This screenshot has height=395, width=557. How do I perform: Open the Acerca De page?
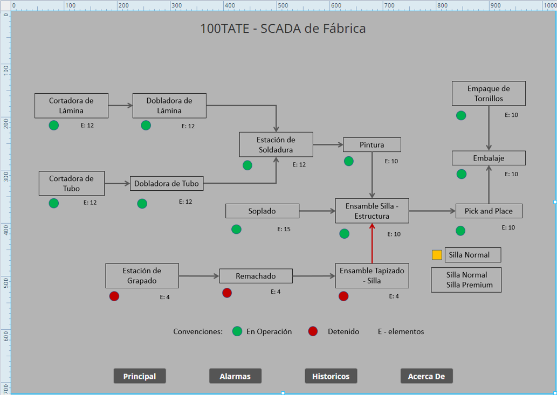(x=426, y=376)
